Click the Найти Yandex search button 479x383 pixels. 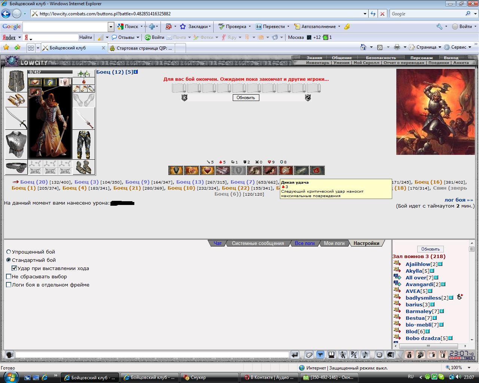tap(86, 37)
